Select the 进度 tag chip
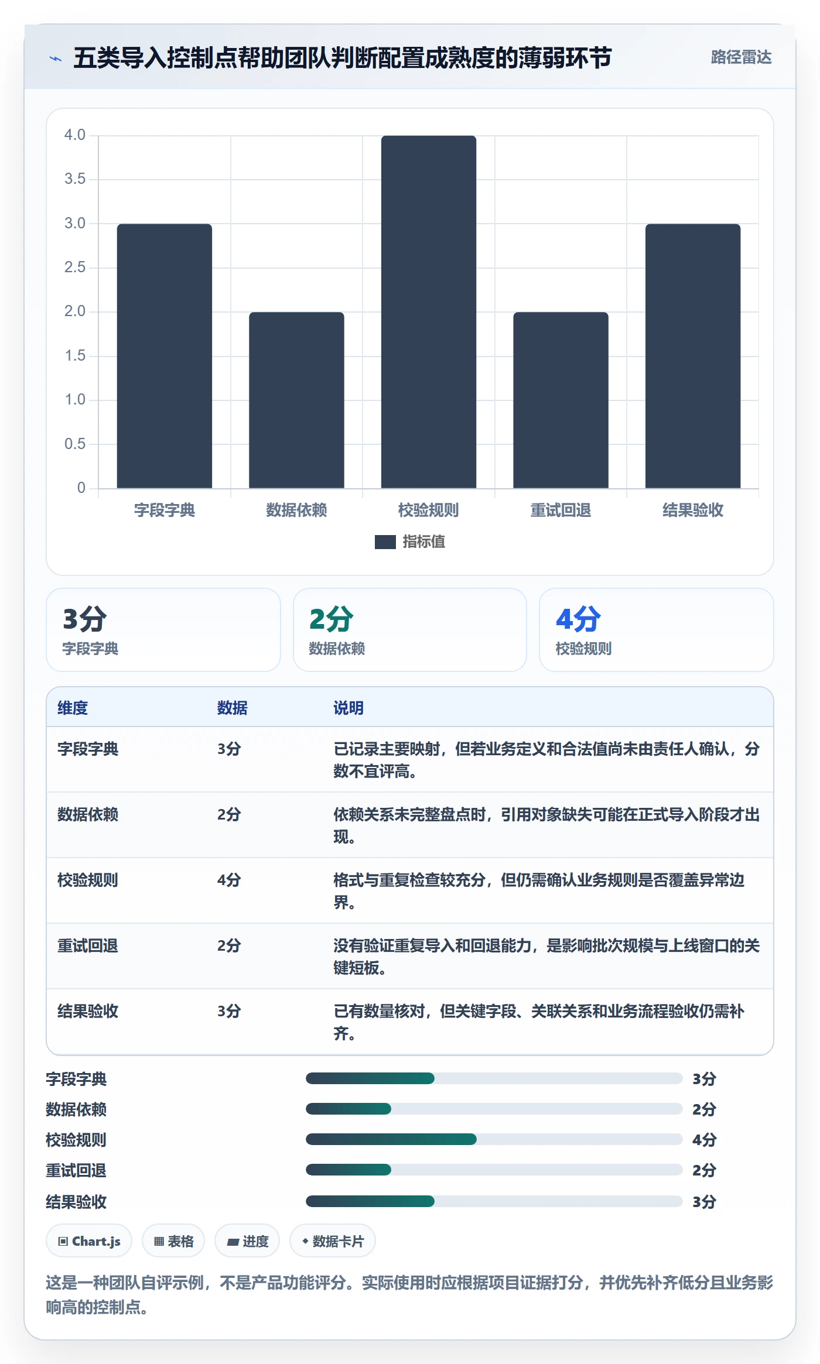This screenshot has height=1364, width=820. (x=247, y=1241)
